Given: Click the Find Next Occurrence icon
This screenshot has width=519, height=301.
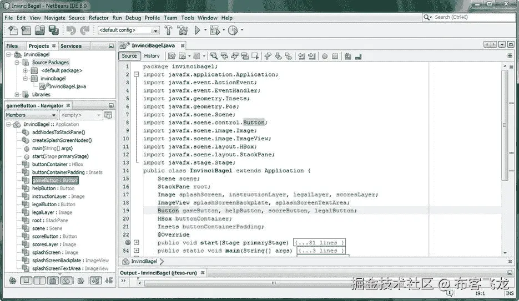Looking at the screenshot, I should coord(235,56).
